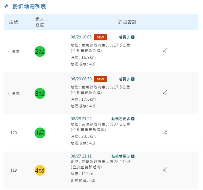Screen dimensions: 203x190
Task: Click the NEW tag on 08/29 08:50 entry
Action: pyautogui.click(x=100, y=79)
